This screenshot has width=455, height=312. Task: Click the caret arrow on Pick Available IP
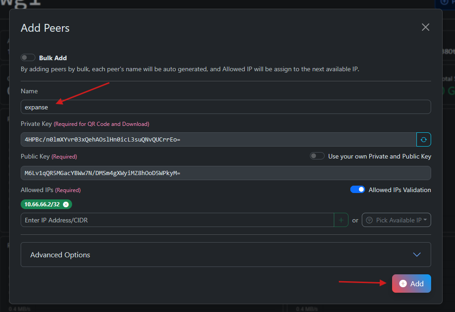coord(426,220)
